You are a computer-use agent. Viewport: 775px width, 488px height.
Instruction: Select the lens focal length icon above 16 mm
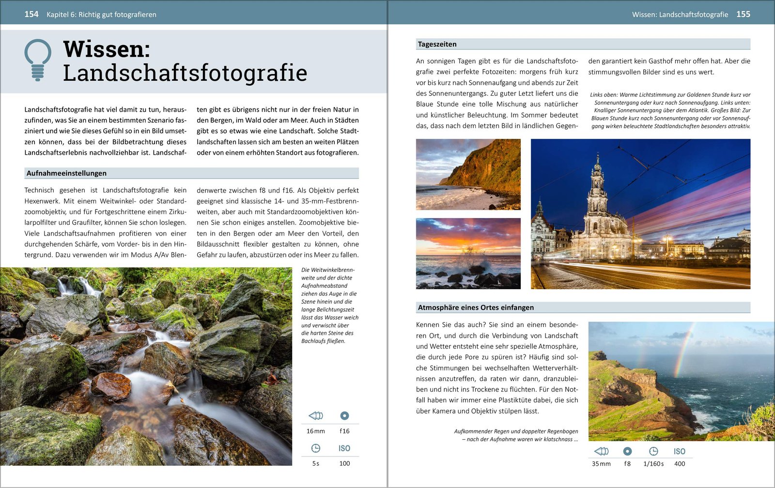click(315, 415)
